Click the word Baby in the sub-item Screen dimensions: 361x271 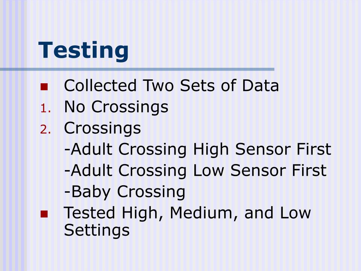[91, 192]
